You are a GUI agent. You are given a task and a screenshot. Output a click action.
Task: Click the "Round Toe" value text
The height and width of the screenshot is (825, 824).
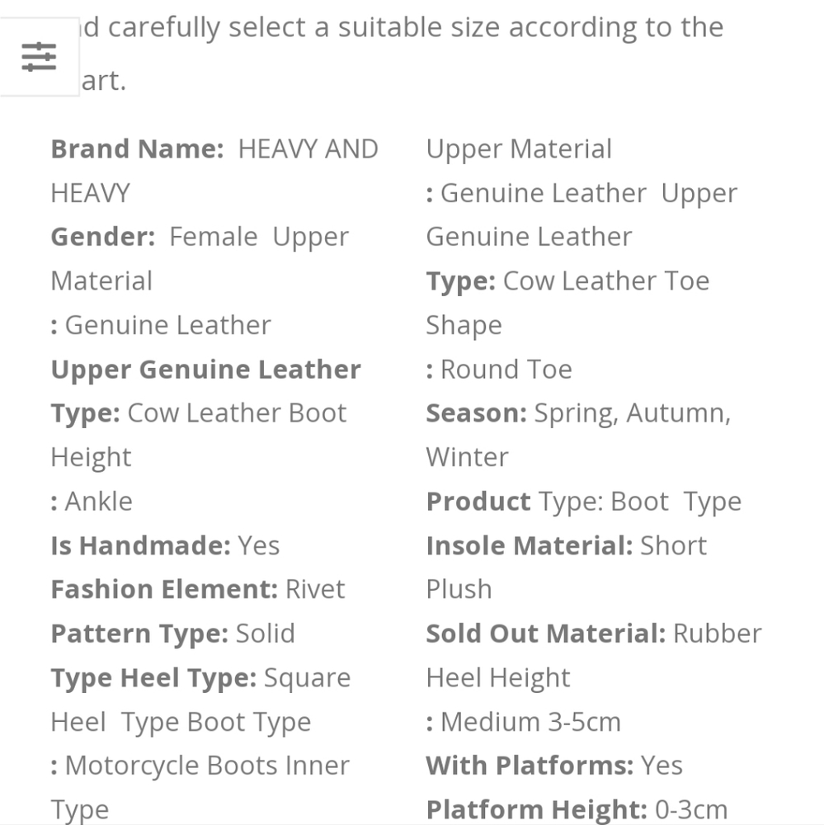pos(506,370)
